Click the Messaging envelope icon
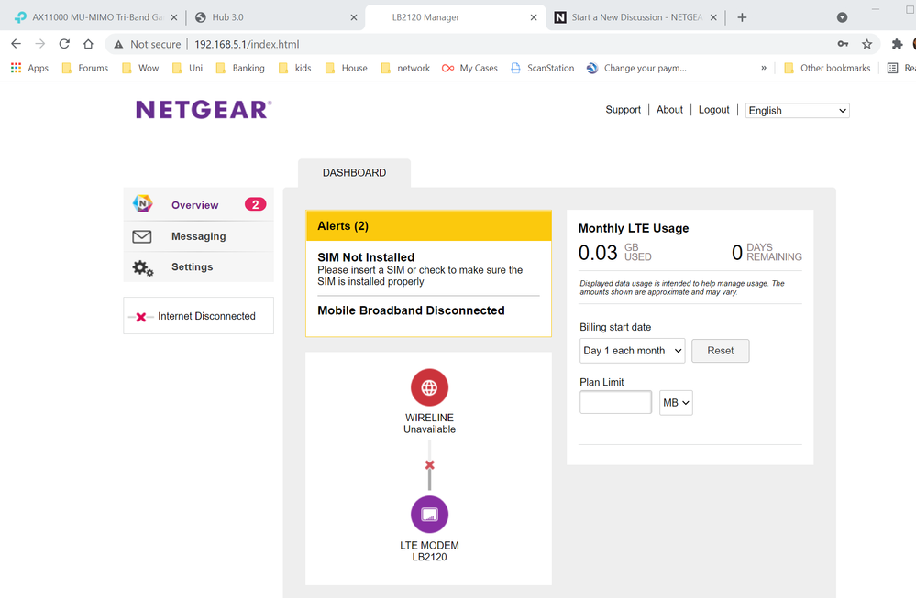This screenshot has height=598, width=916. [142, 236]
